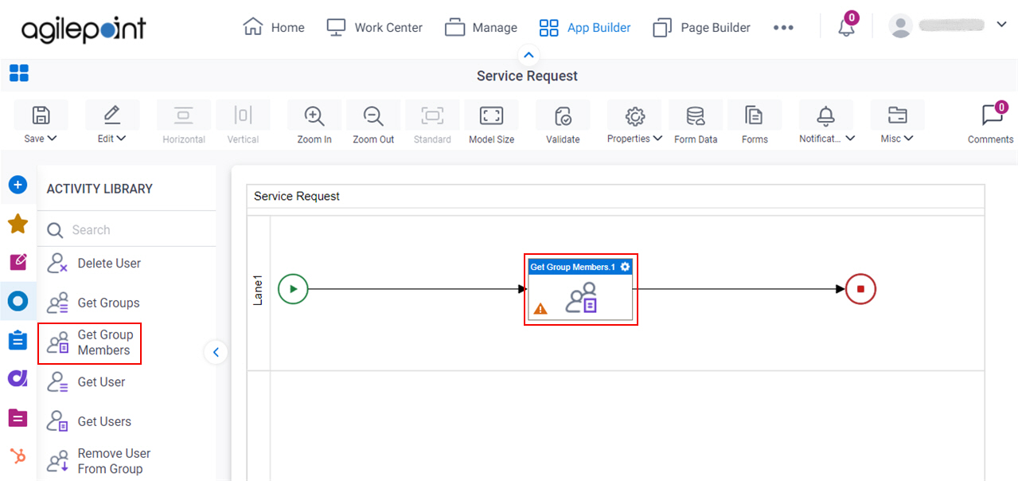The image size is (1018, 481).
Task: Open the Home page
Action: [x=273, y=27]
